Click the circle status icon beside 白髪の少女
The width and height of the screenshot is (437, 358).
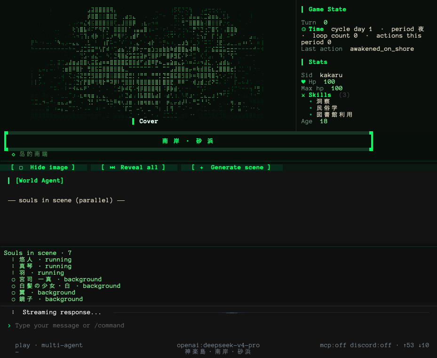(13, 286)
